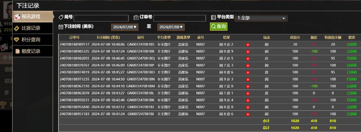Play video replay for order 240708188974819

pos(248,72)
